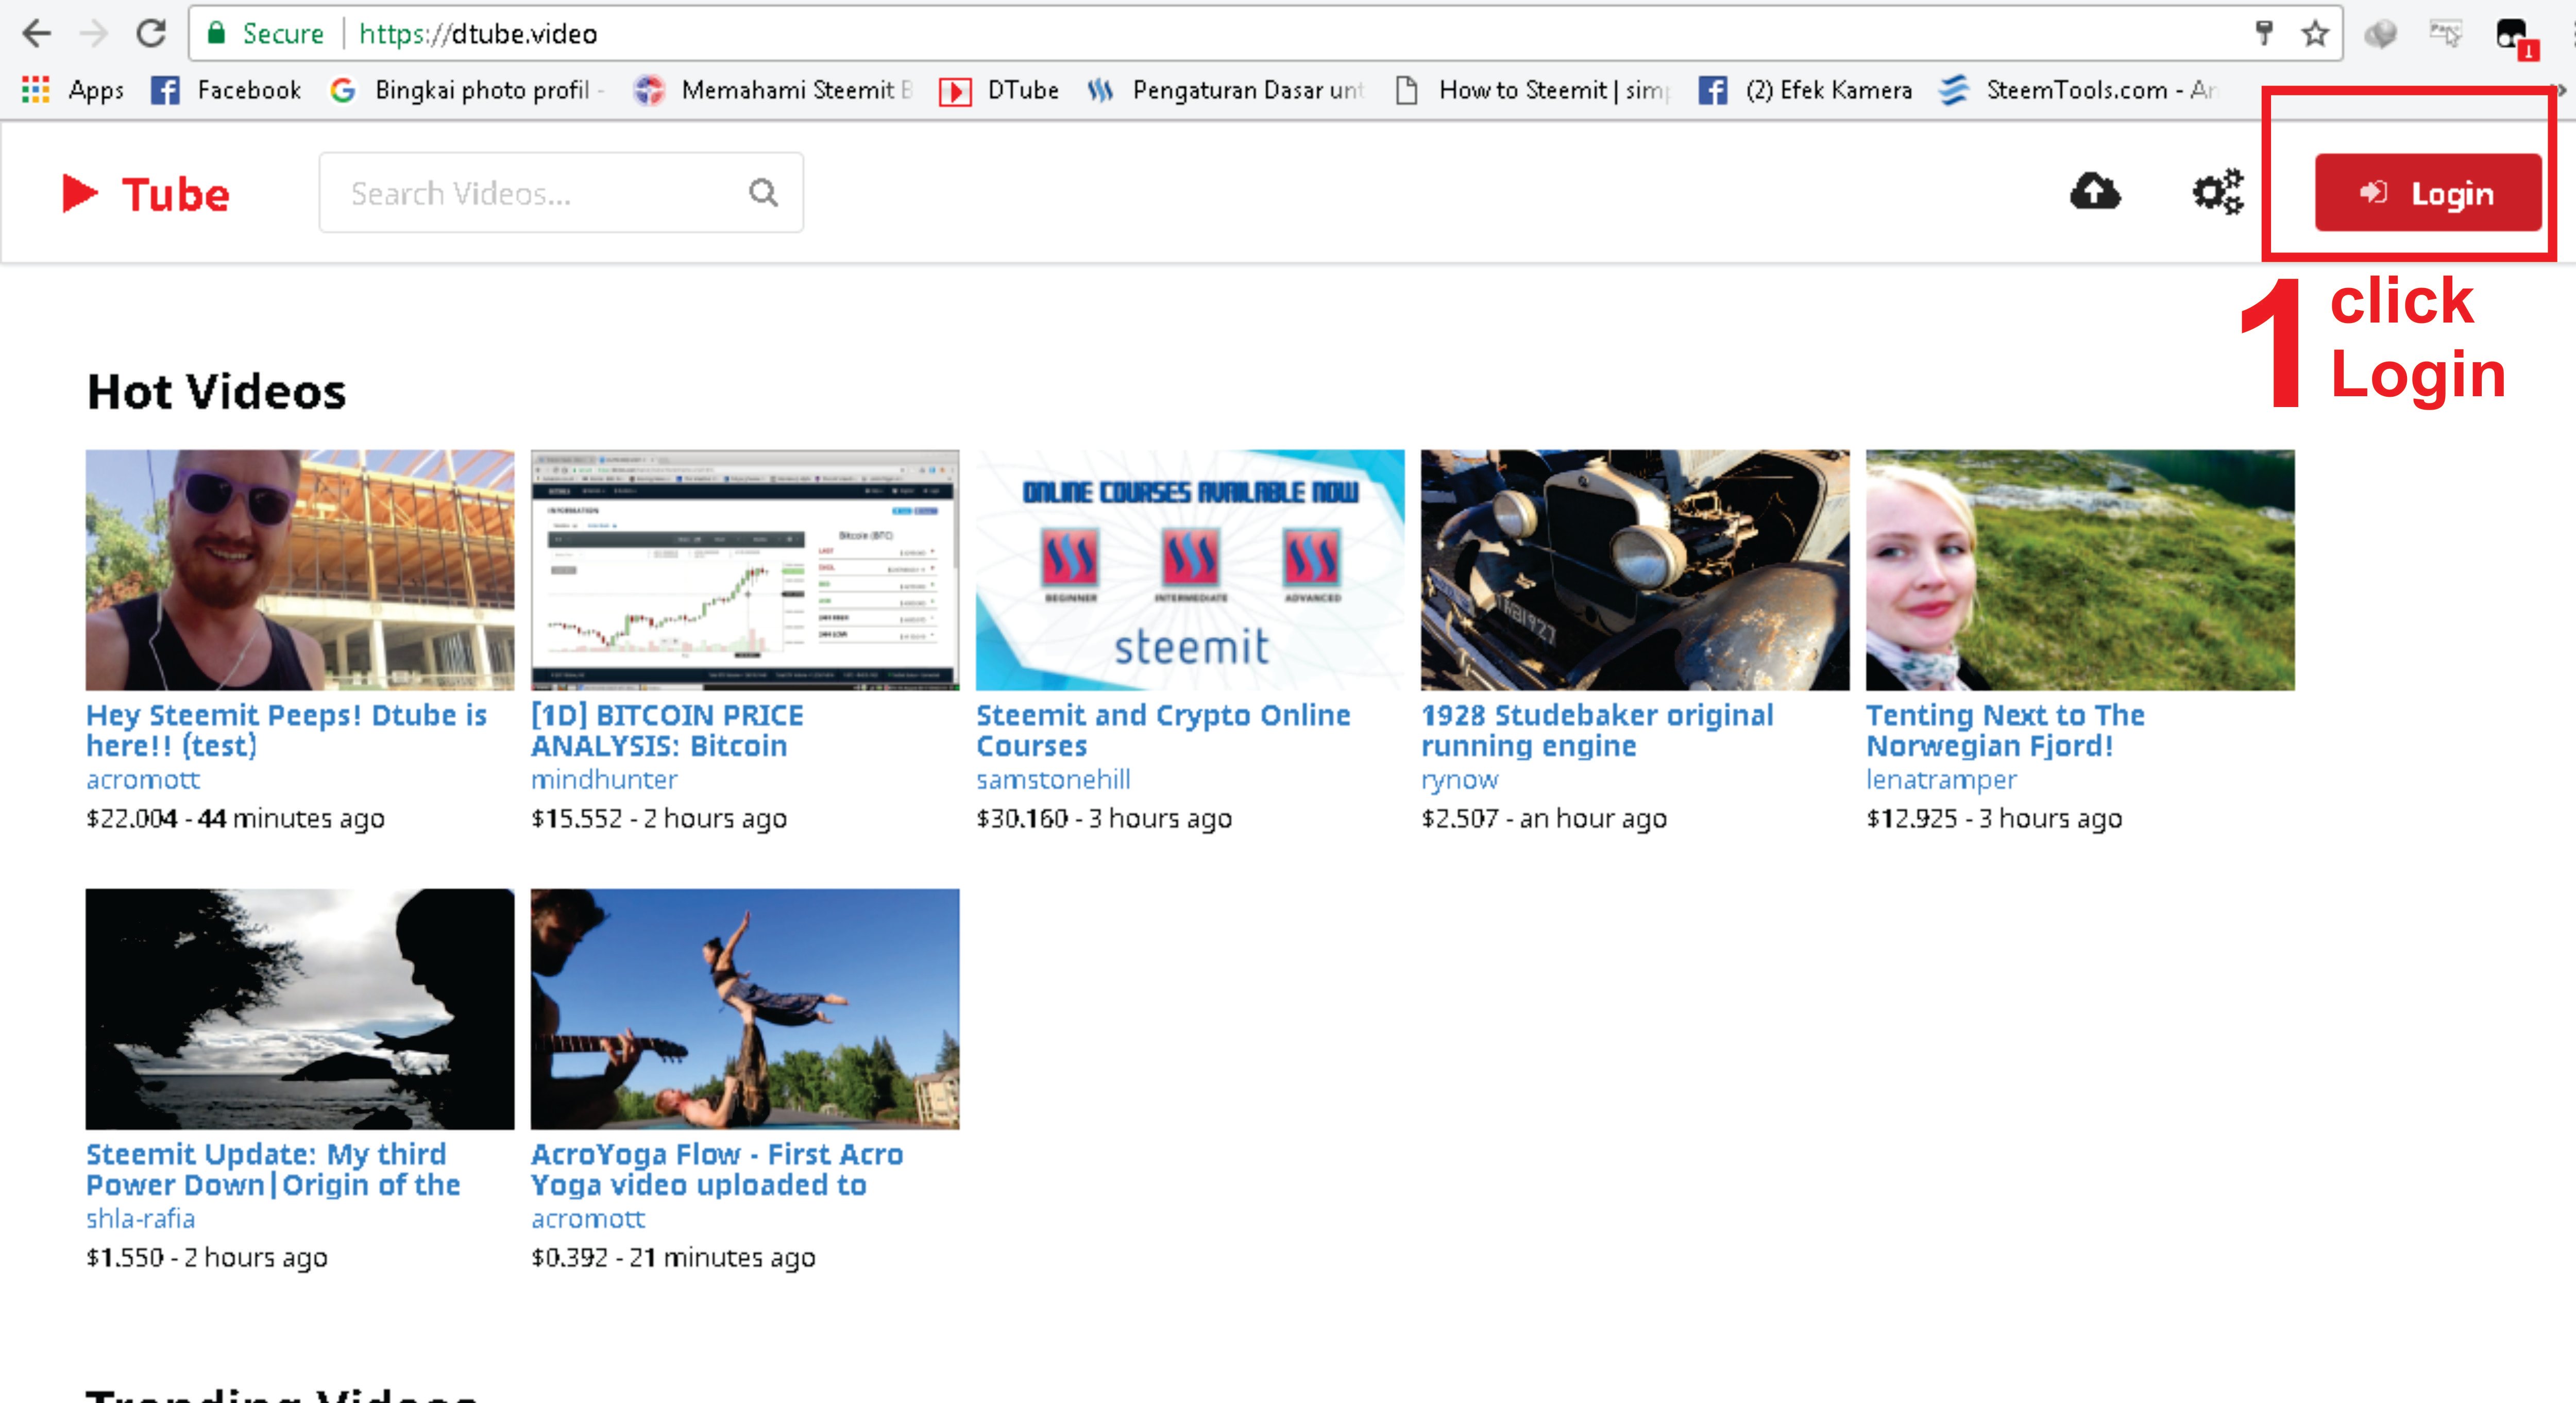Click title 'AcroYoga Flow - First Acro Yoga'

pos(717,1170)
